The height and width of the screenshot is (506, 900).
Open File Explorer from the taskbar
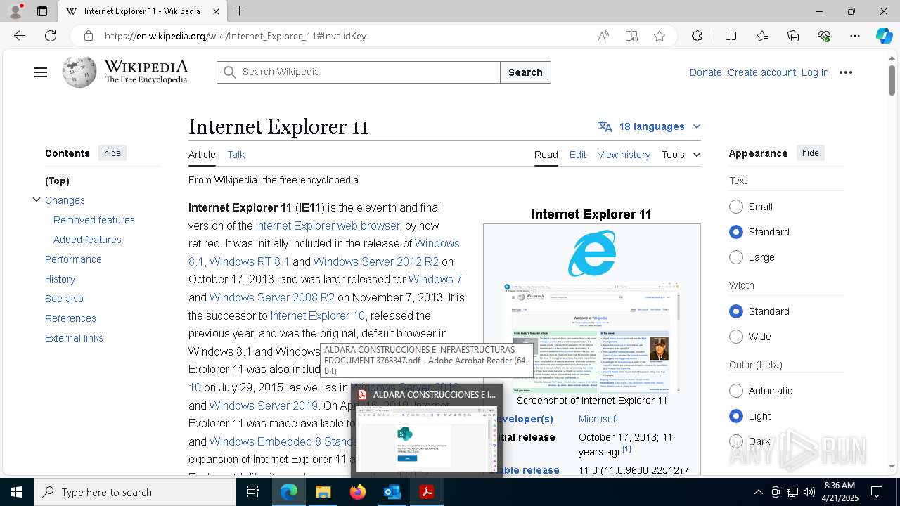323,492
